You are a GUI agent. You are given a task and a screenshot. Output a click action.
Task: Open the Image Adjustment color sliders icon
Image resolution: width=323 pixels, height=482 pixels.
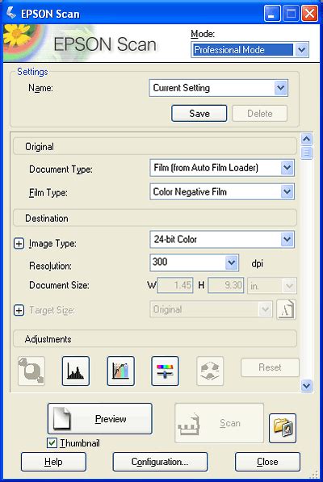(165, 371)
